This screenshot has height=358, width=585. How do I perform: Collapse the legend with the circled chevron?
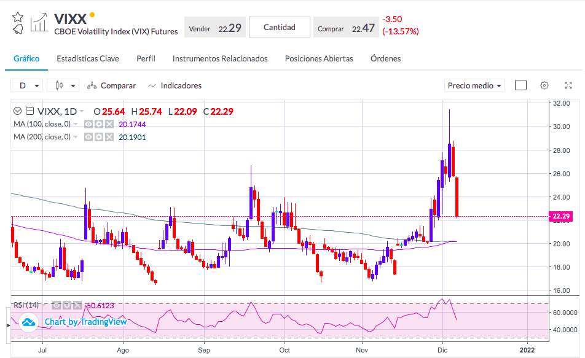tap(18, 111)
